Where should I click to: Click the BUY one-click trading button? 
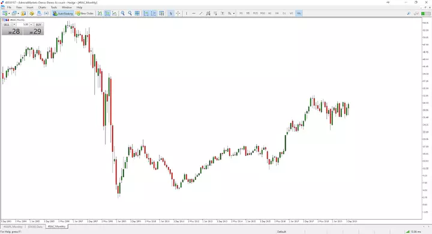(38, 25)
